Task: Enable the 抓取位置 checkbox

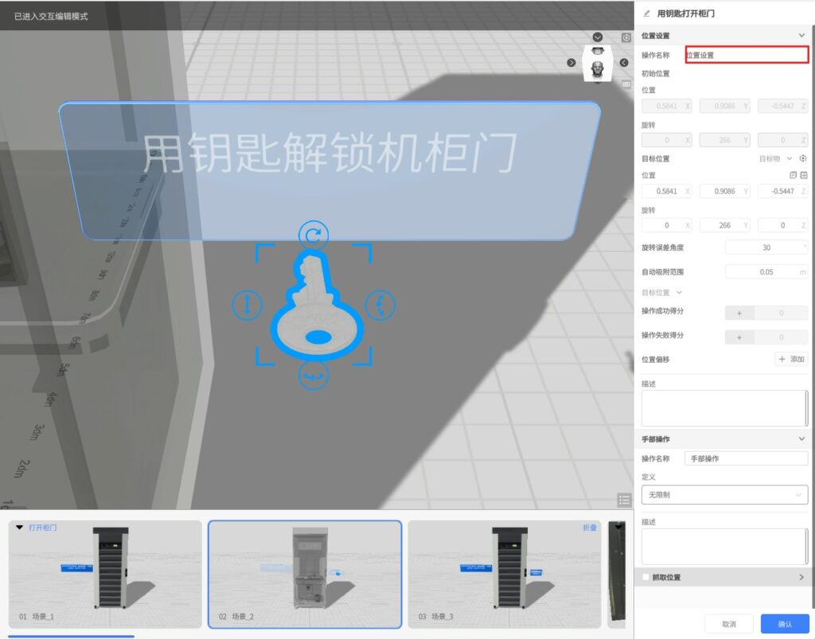Action: [646, 577]
